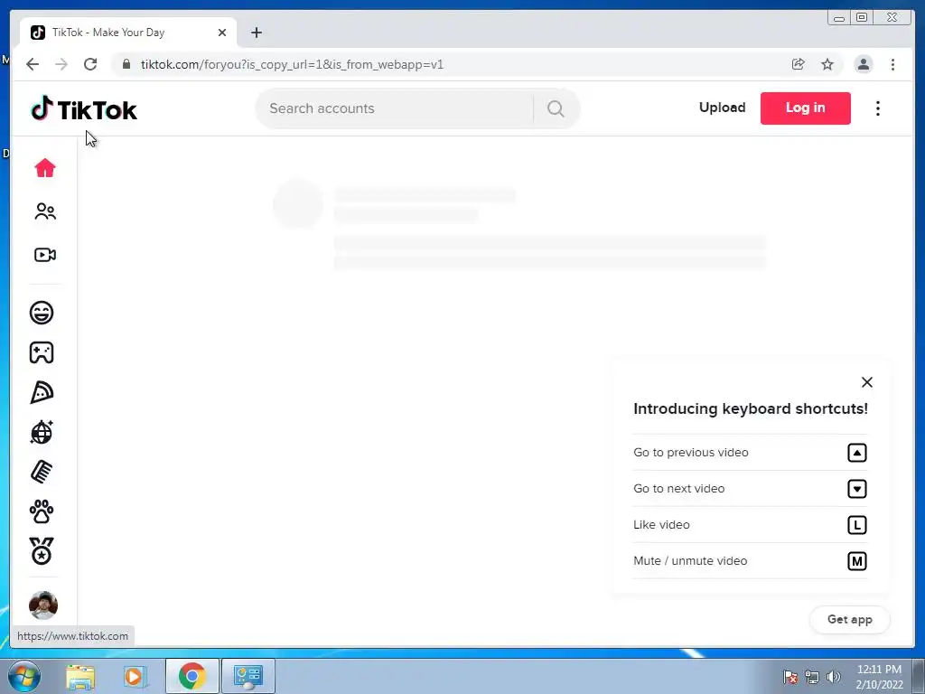Open the Following people icon in sidebar
Screen dimensions: 925x694
click(45, 211)
